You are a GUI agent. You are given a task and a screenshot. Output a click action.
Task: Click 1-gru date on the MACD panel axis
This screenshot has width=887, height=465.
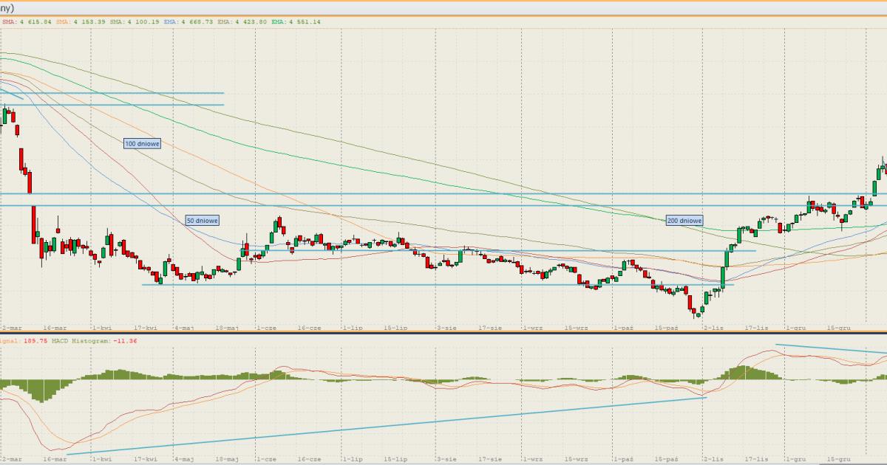795,458
